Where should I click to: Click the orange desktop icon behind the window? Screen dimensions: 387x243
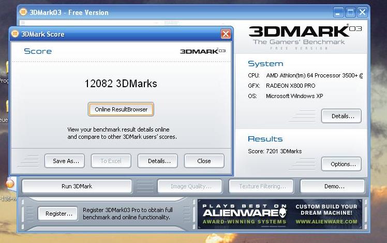pos(10,184)
